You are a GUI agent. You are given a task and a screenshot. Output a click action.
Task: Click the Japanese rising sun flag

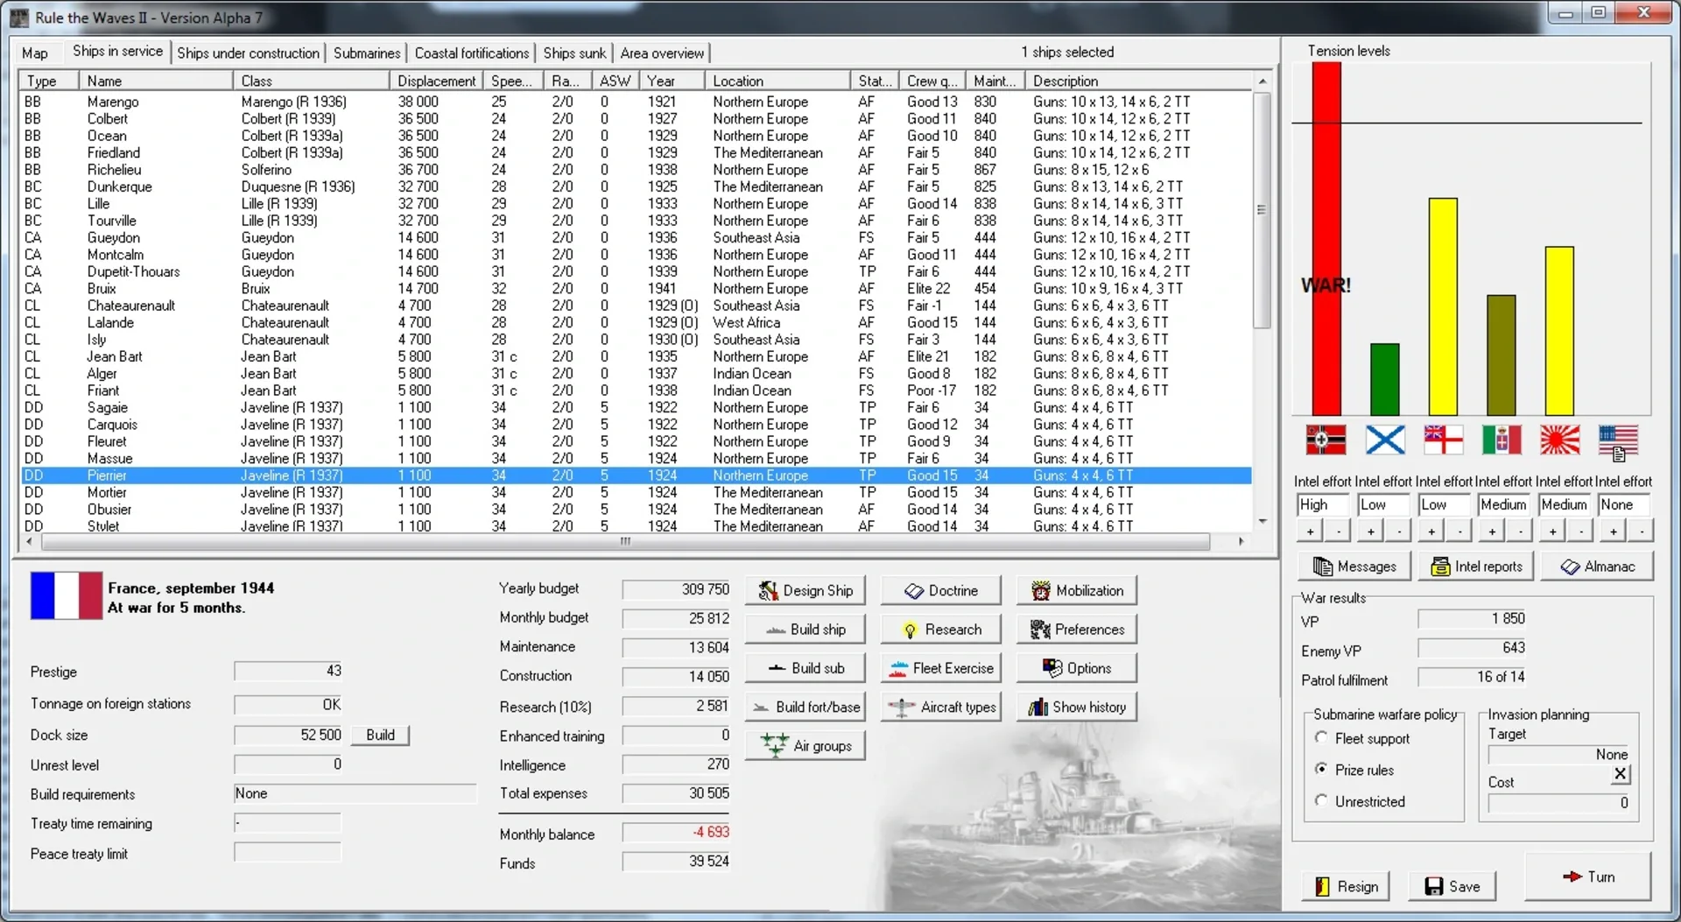(1559, 440)
